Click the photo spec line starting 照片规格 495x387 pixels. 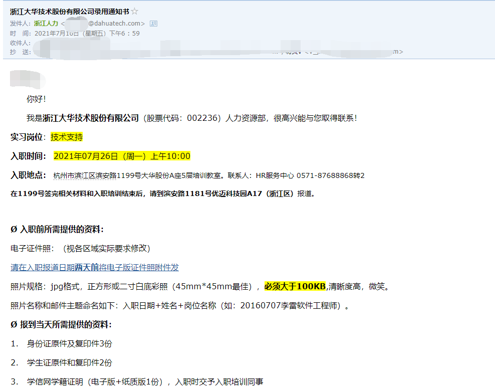pyautogui.click(x=201, y=287)
